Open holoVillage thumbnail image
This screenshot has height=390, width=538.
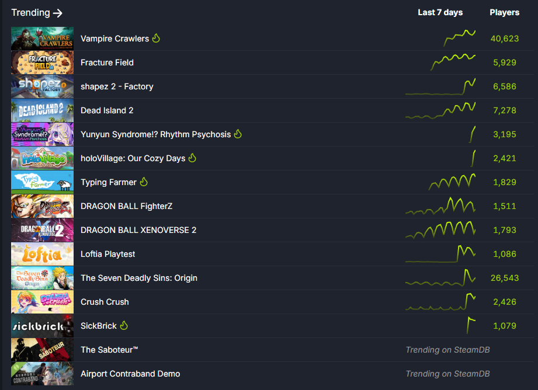(42, 158)
